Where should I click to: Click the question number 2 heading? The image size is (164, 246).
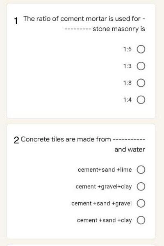pyautogui.click(x=16, y=140)
